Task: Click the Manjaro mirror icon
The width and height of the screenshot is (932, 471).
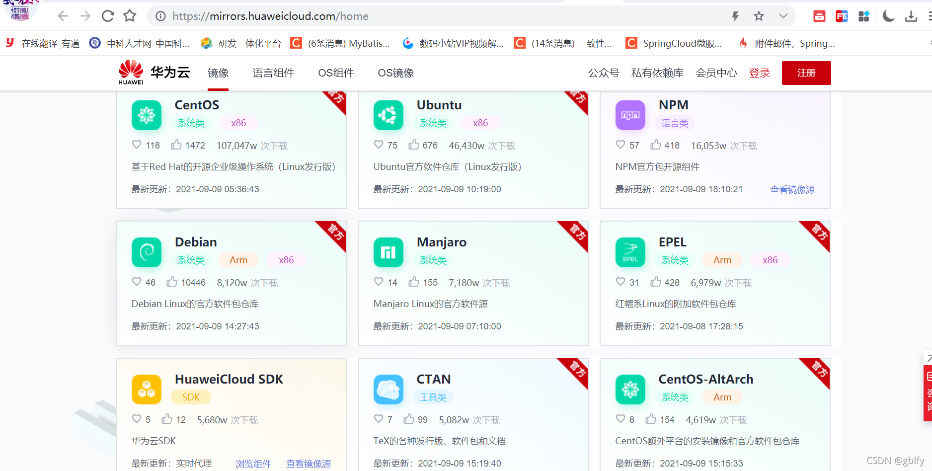Action: [x=388, y=252]
